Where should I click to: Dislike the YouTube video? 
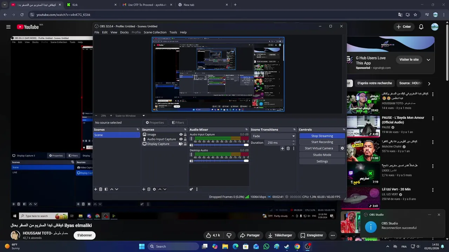point(229,235)
